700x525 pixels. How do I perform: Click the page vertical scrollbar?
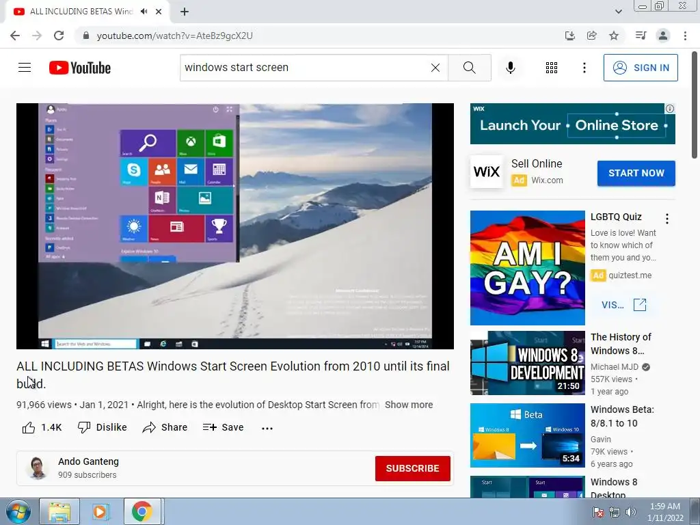(695, 105)
